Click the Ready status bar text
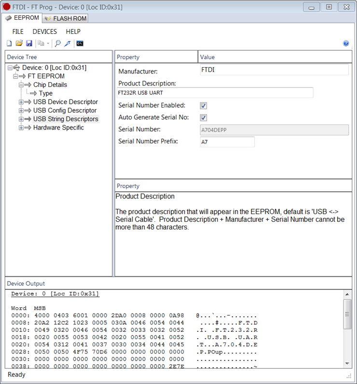The width and height of the screenshot is (357, 384). coord(16,375)
